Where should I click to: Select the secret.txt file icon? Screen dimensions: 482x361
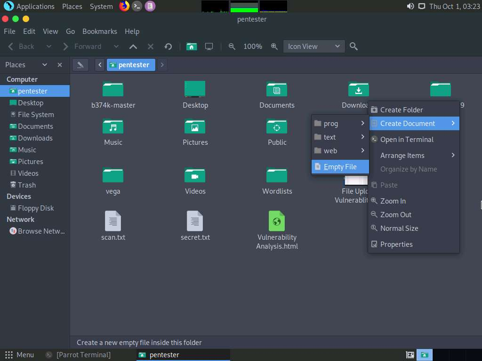coord(195,221)
